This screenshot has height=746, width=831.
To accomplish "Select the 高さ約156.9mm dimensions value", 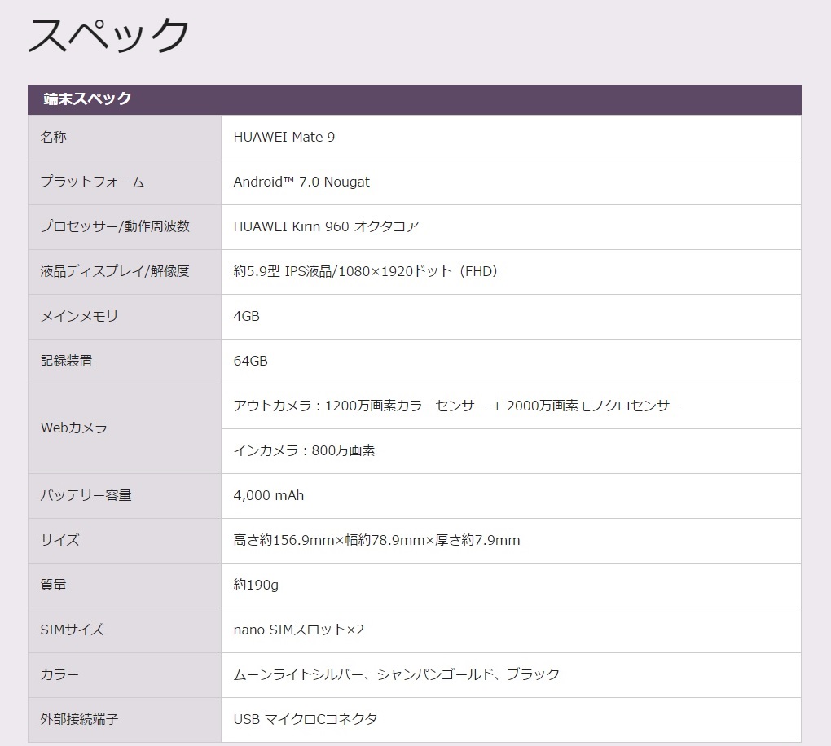I will point(377,540).
